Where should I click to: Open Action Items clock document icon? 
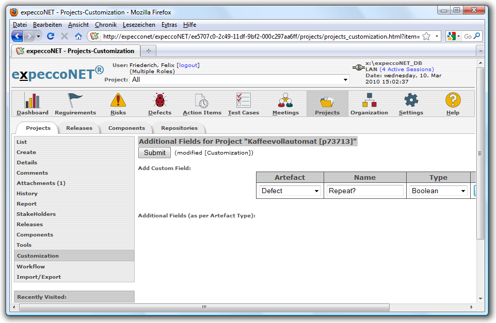pos(201,100)
